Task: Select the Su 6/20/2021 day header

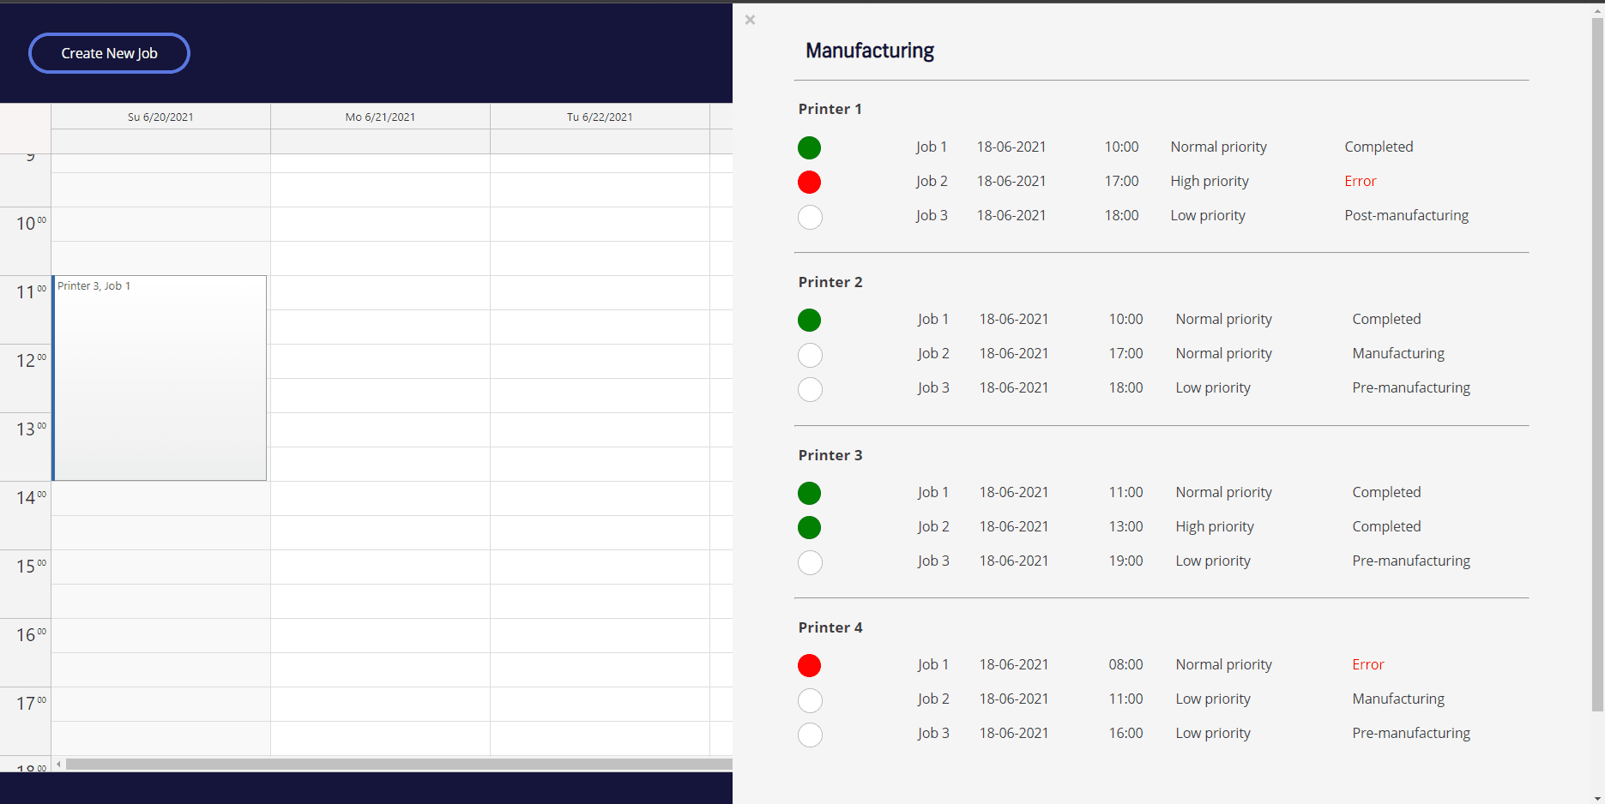Action: [160, 117]
